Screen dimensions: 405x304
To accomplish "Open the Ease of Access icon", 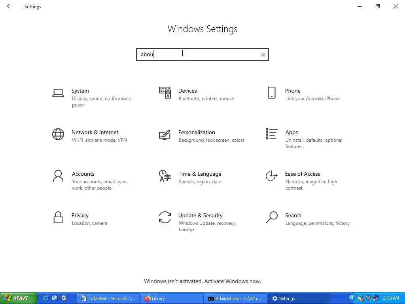I will tap(271, 176).
